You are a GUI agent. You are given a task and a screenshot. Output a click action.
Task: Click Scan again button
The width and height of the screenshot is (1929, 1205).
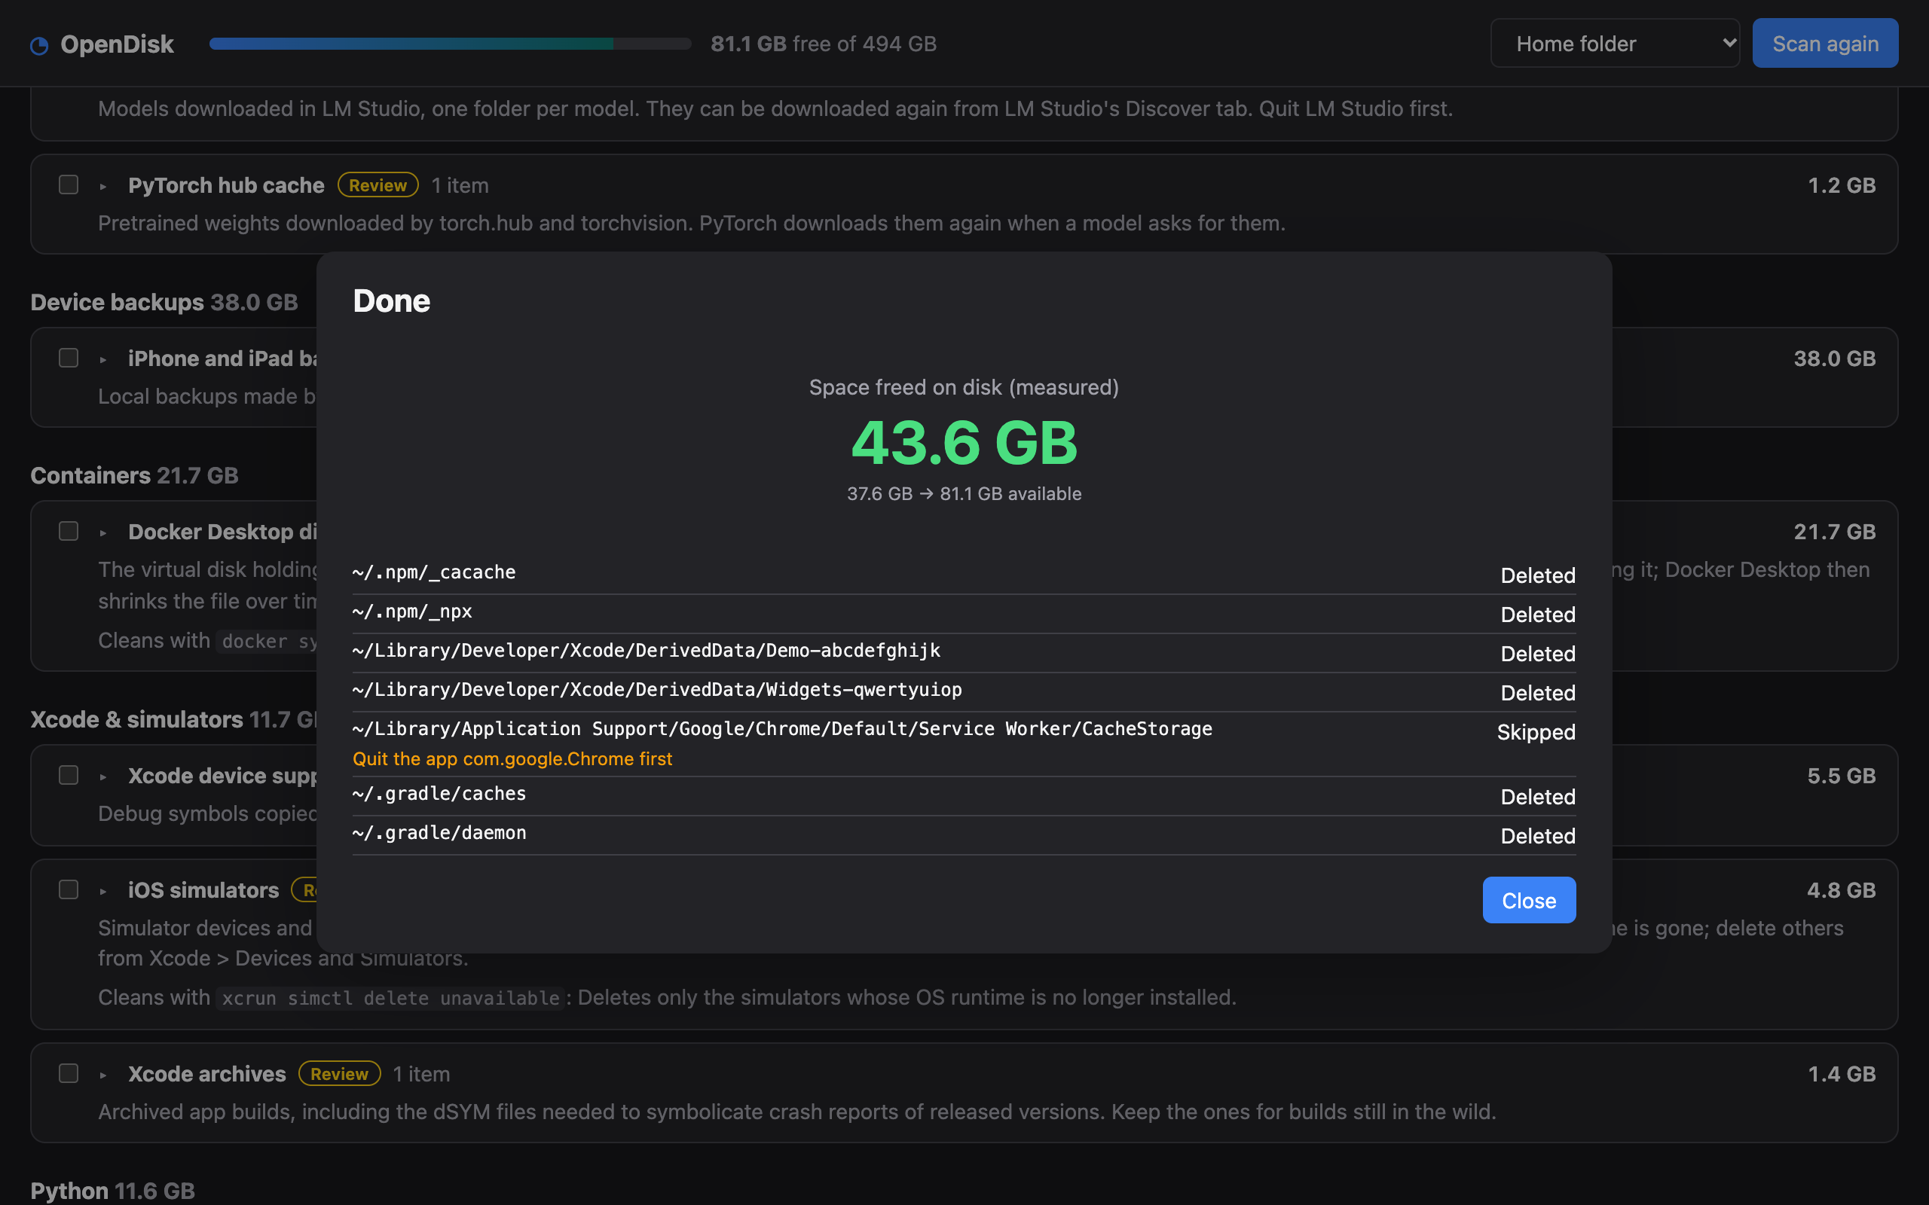[1824, 43]
